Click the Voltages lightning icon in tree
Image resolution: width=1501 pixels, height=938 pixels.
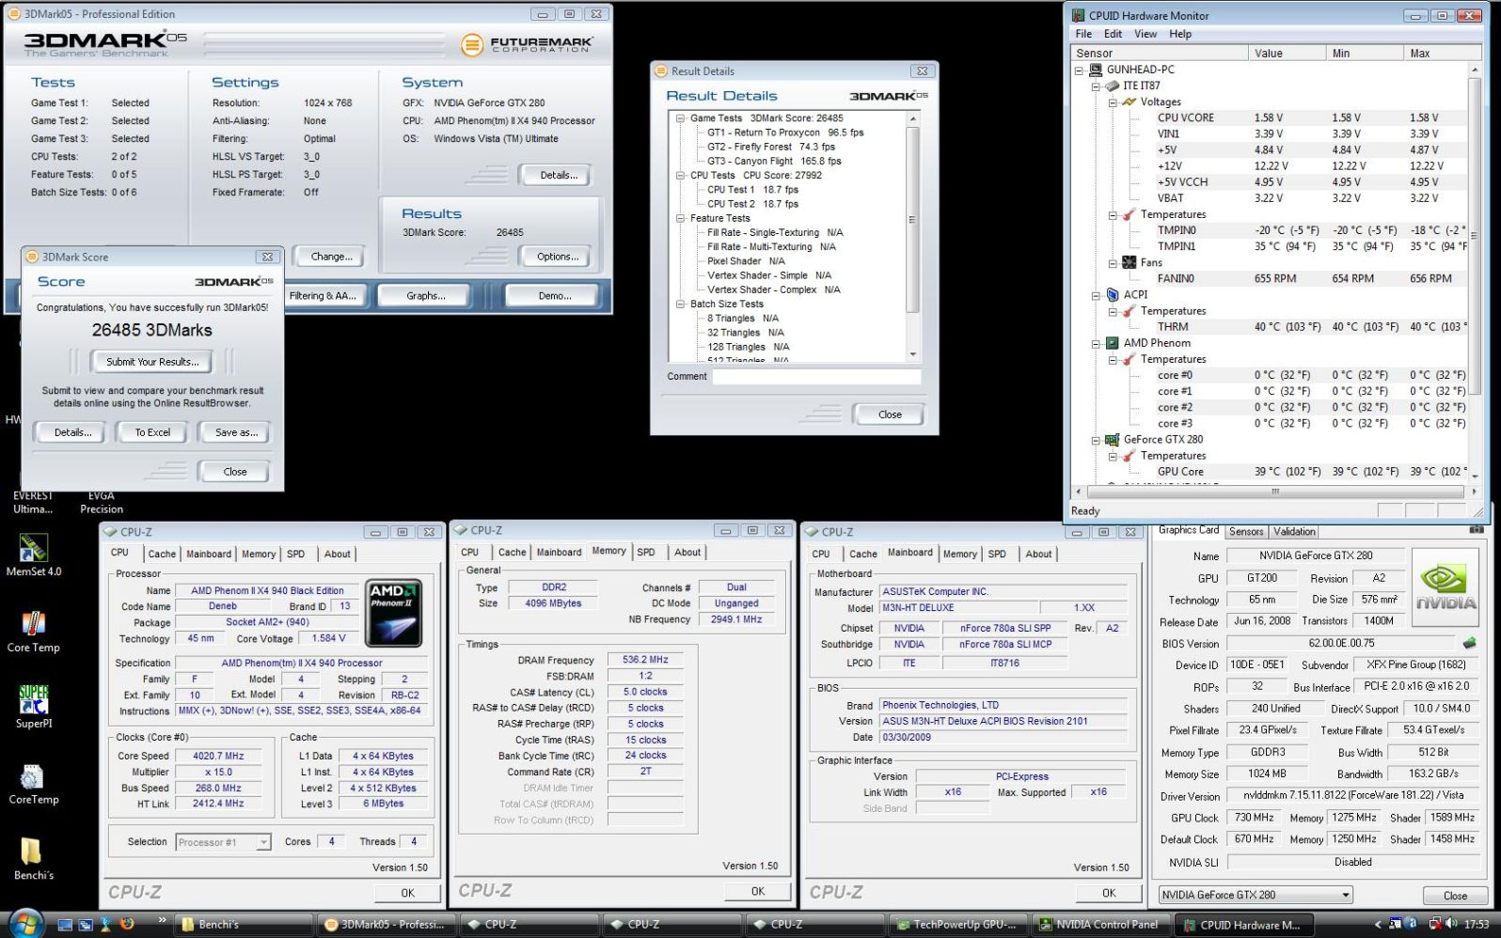tap(1129, 102)
